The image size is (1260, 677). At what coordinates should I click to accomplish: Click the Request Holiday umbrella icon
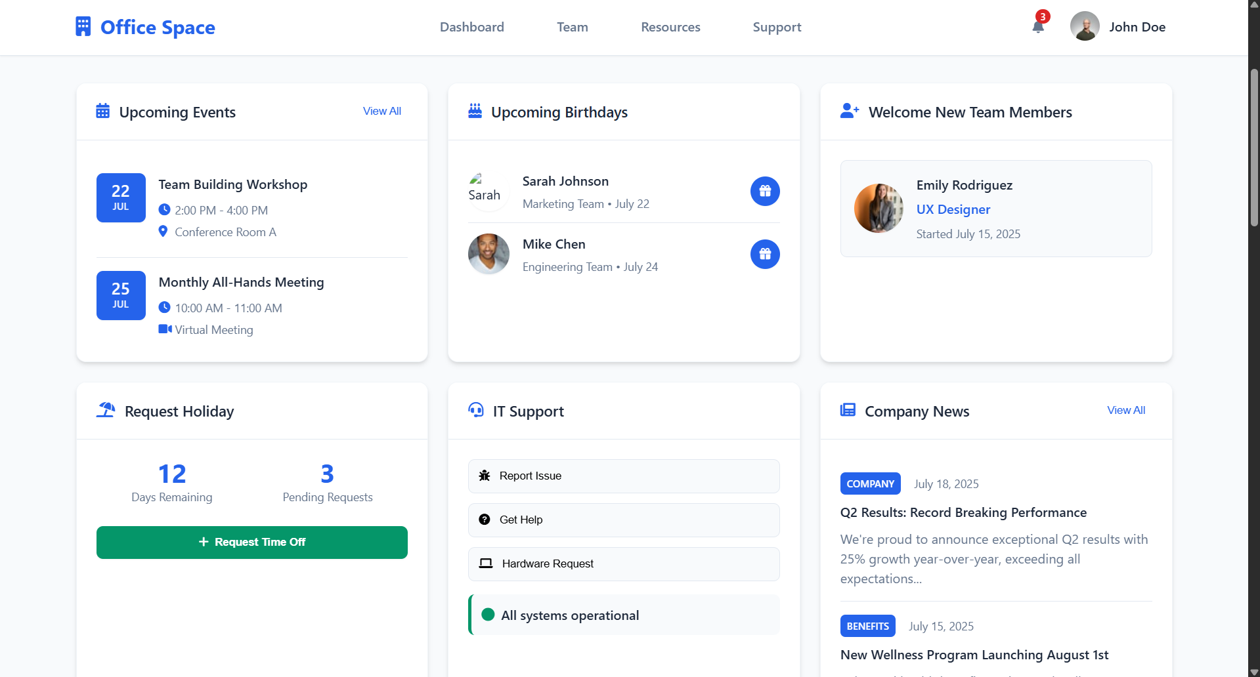[x=106, y=410]
